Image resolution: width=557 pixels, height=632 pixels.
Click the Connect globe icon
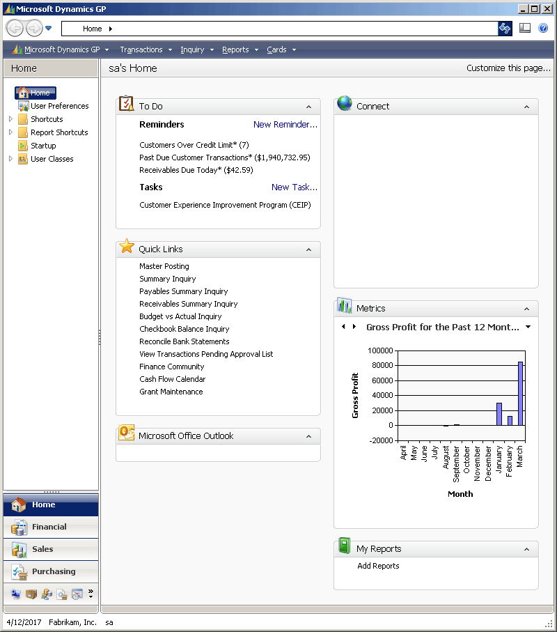345,103
